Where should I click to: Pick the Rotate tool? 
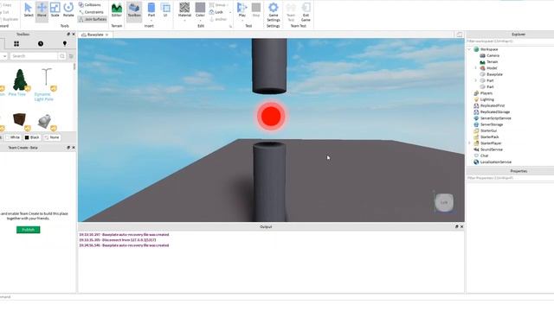pyautogui.click(x=68, y=10)
